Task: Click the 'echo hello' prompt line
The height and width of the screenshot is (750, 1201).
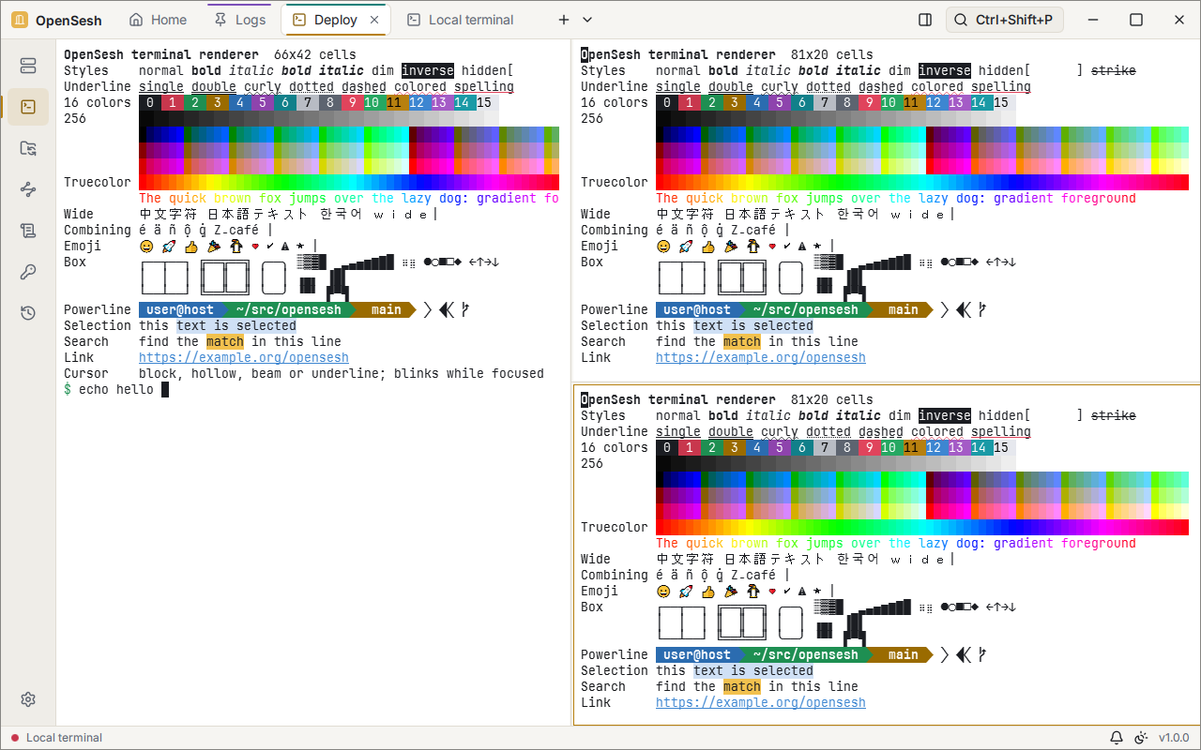Action: [116, 389]
